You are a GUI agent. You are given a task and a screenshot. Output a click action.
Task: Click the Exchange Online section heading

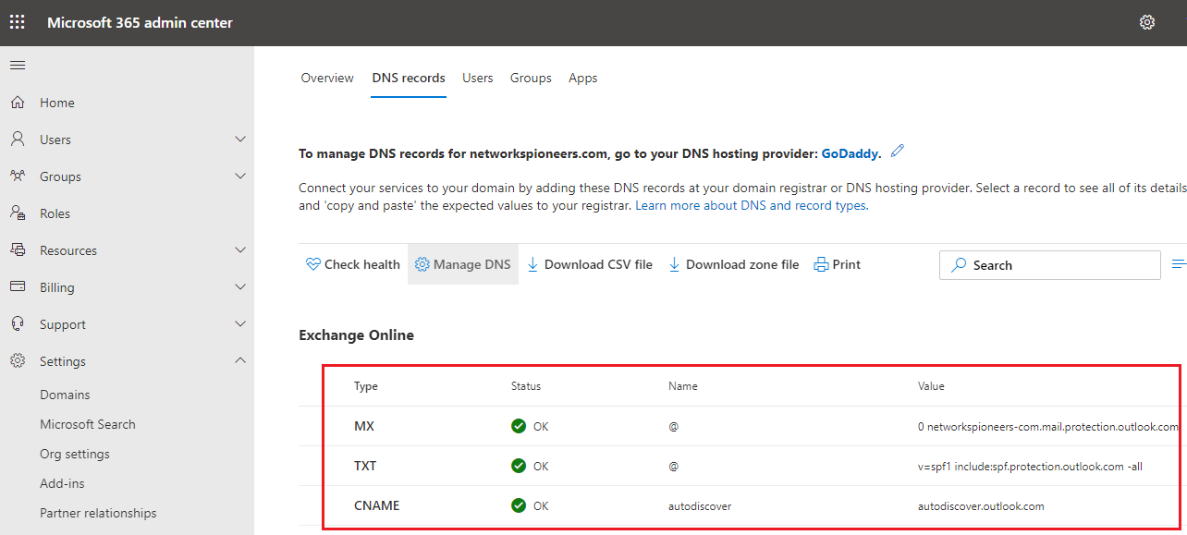(x=356, y=335)
